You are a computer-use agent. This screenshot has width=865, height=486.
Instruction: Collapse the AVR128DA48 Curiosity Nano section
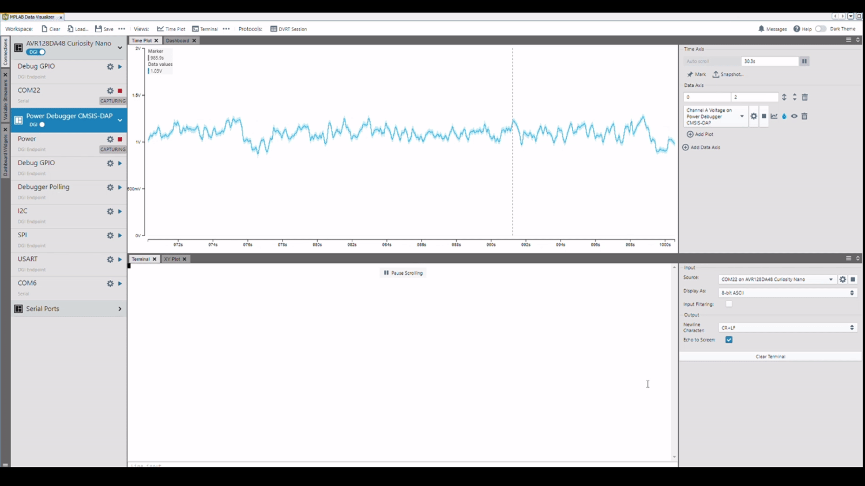click(120, 48)
